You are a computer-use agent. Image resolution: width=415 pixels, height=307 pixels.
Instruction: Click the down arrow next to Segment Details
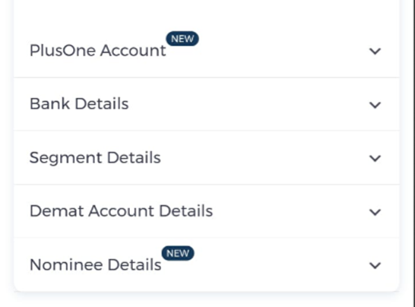[375, 158]
